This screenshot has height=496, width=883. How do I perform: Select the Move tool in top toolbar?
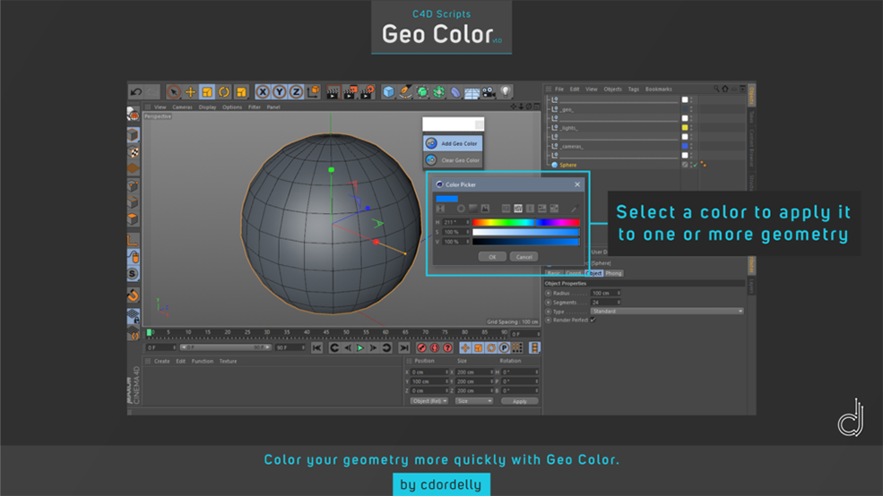coord(190,91)
